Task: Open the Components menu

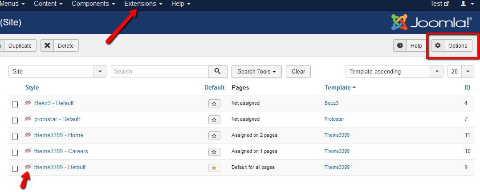Action: (93, 4)
